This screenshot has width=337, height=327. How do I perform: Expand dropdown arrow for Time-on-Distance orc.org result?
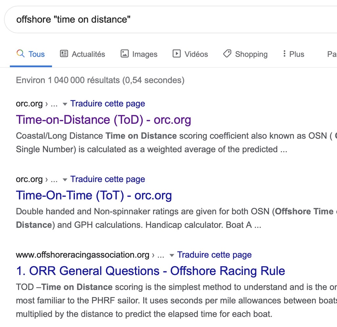pyautogui.click(x=65, y=104)
